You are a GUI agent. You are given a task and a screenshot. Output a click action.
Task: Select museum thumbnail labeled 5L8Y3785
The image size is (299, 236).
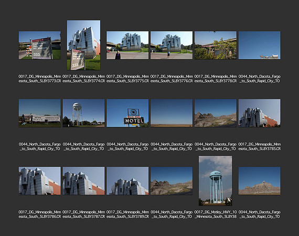click(259, 113)
